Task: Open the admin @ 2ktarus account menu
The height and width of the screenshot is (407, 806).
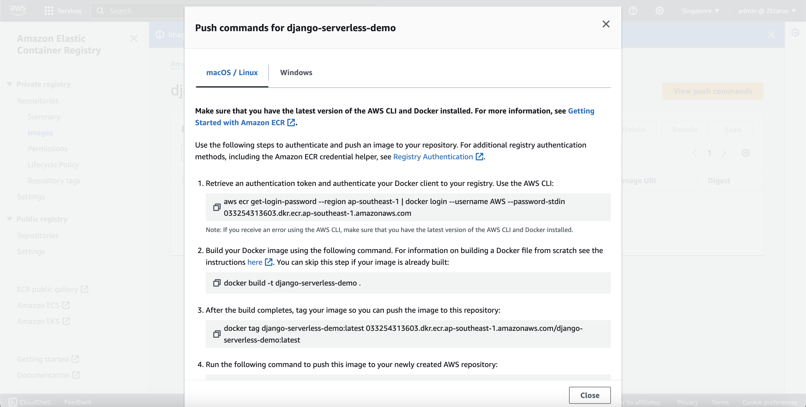Action: (767, 11)
